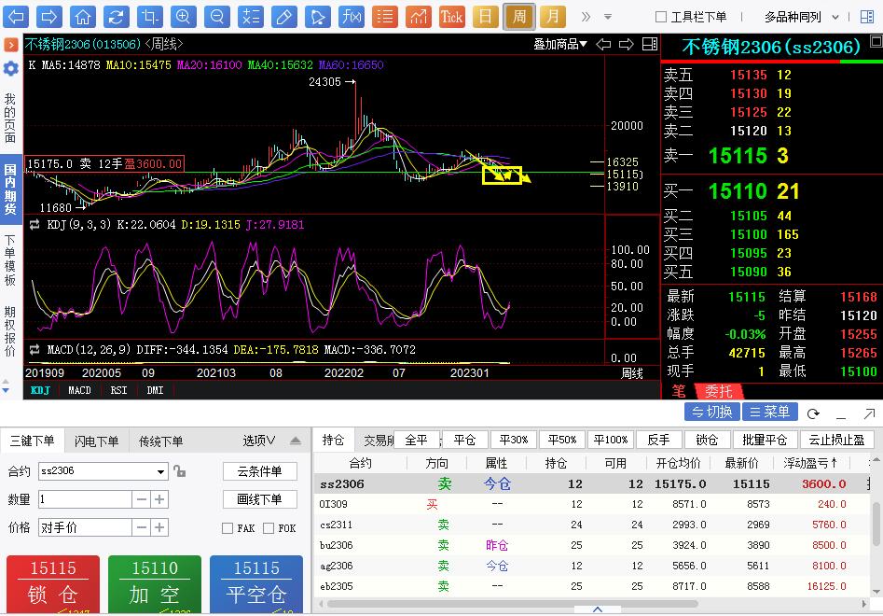The height and width of the screenshot is (616, 883).
Task: Open the 期权报价 sidebar tab
Action: pos(10,331)
